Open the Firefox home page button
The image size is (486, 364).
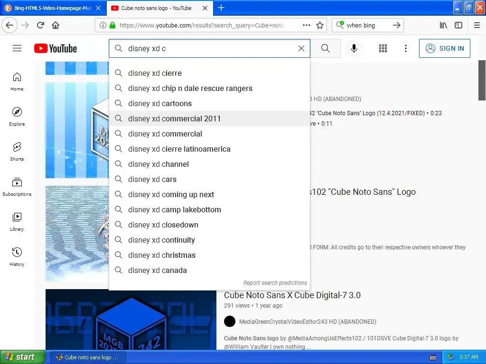pyautogui.click(x=56, y=25)
